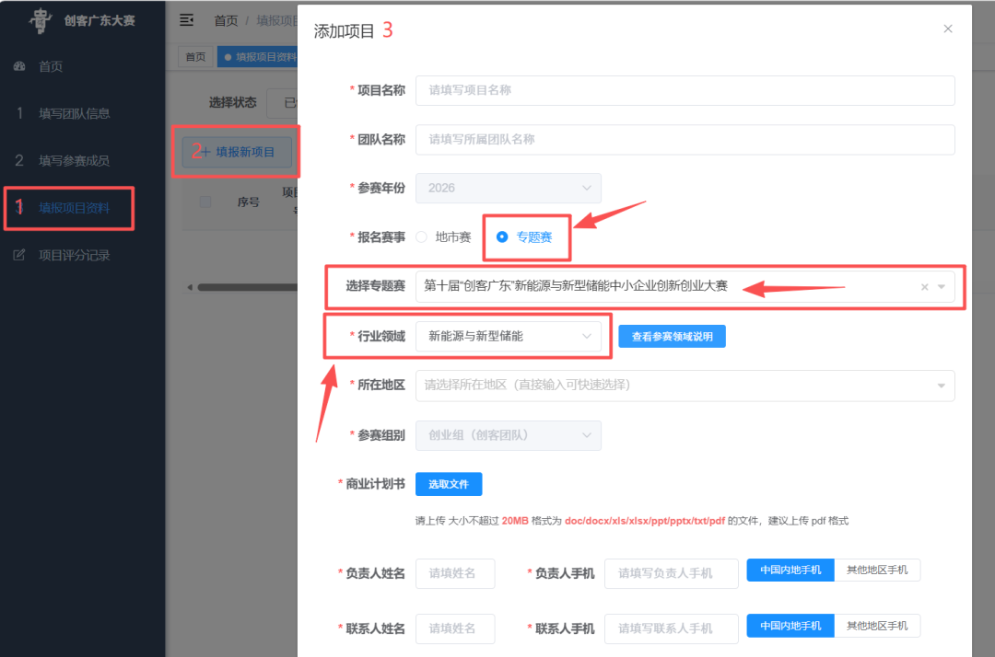
Task: Select the 专题赛 radio option
Action: tap(502, 237)
